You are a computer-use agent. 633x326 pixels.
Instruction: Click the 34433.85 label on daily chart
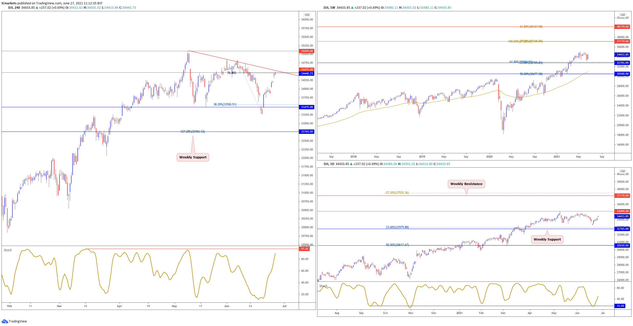tap(622, 216)
